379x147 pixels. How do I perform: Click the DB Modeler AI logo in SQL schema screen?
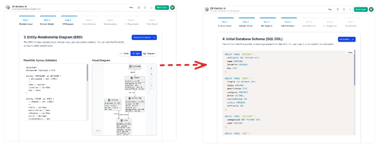click(206, 9)
